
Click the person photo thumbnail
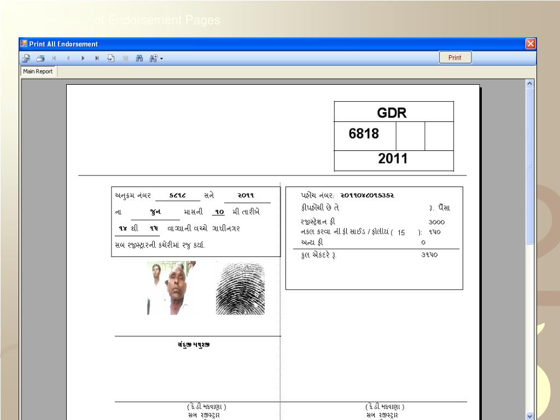click(x=171, y=288)
